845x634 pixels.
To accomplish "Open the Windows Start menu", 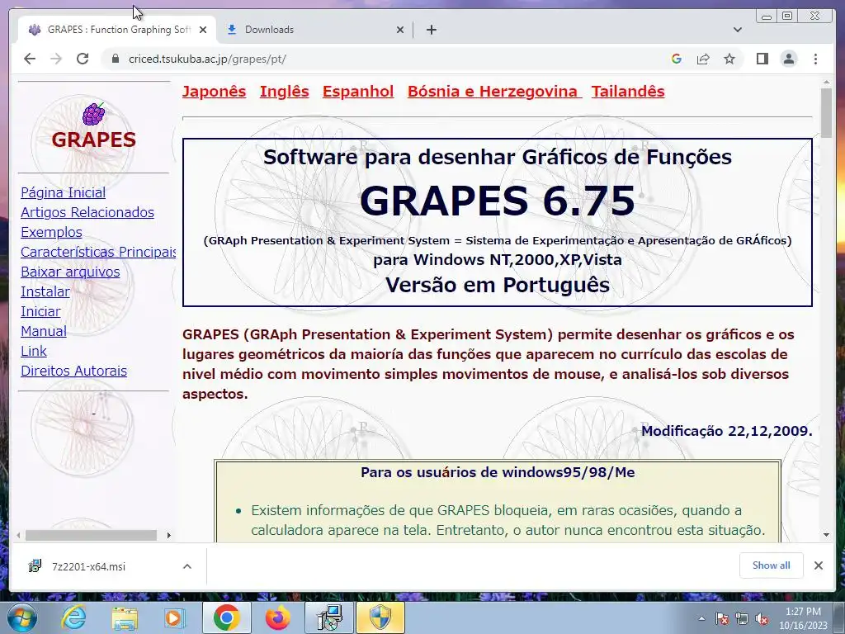I will [x=21, y=617].
